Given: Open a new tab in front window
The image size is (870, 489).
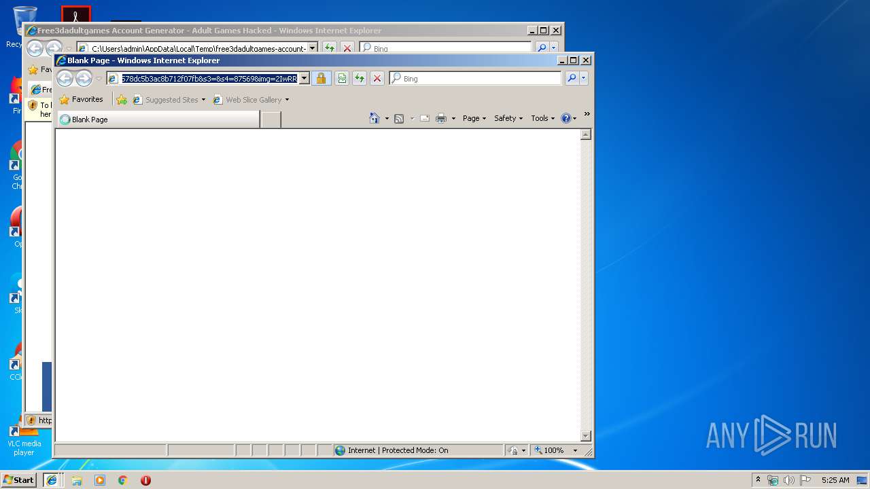Looking at the screenshot, I should (x=271, y=120).
